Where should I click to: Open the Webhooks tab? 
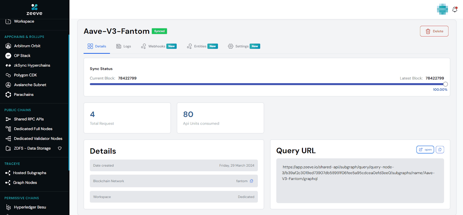click(x=159, y=46)
